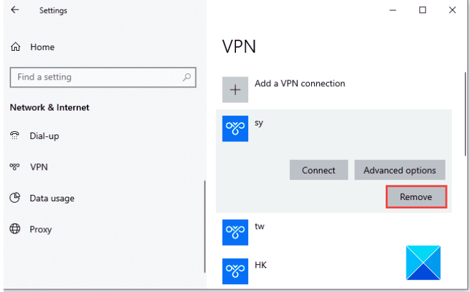Click the Proxy globe icon
This screenshot has width=470, height=292.
pos(15,229)
